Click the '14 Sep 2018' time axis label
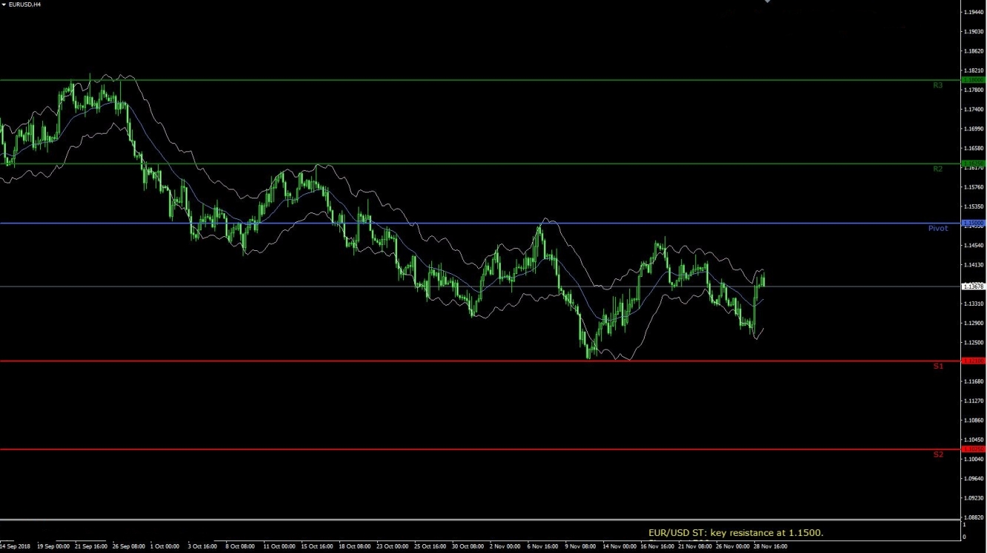This screenshot has height=553, width=987. tap(16, 547)
